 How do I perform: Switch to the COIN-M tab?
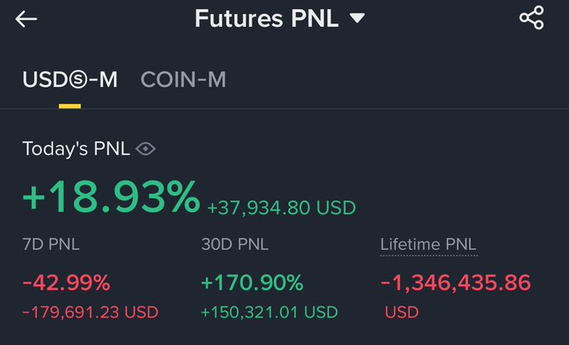[183, 79]
